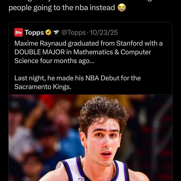This screenshot has width=181, height=181.
Task: Click the 'Sacramento Kings.' text
Action: coord(43,87)
